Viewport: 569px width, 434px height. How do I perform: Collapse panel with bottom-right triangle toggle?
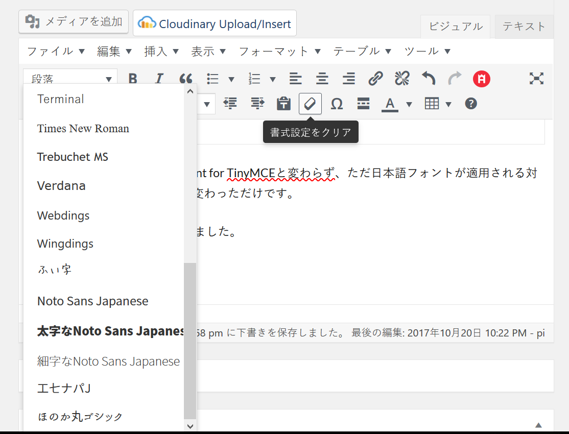pyautogui.click(x=538, y=425)
